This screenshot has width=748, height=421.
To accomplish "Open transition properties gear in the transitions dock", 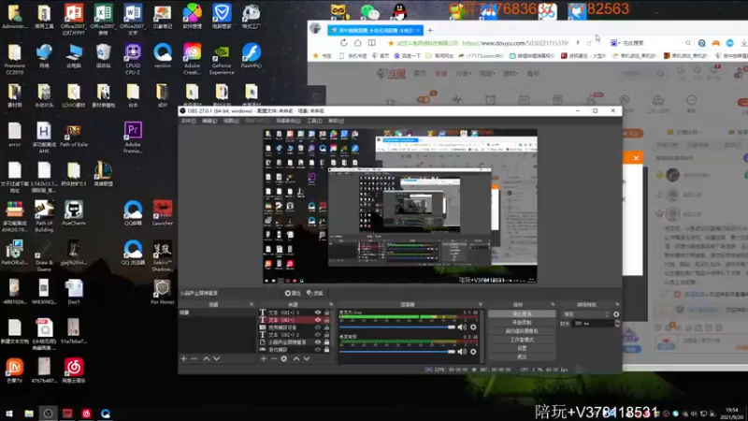I will pos(616,314).
